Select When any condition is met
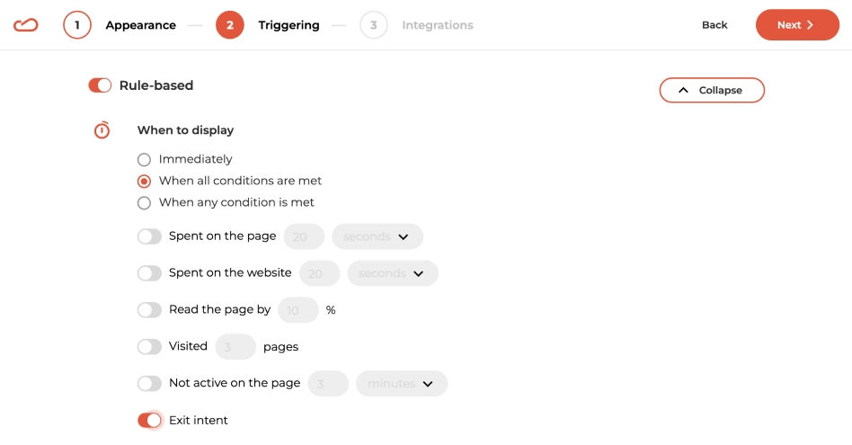 click(x=144, y=202)
